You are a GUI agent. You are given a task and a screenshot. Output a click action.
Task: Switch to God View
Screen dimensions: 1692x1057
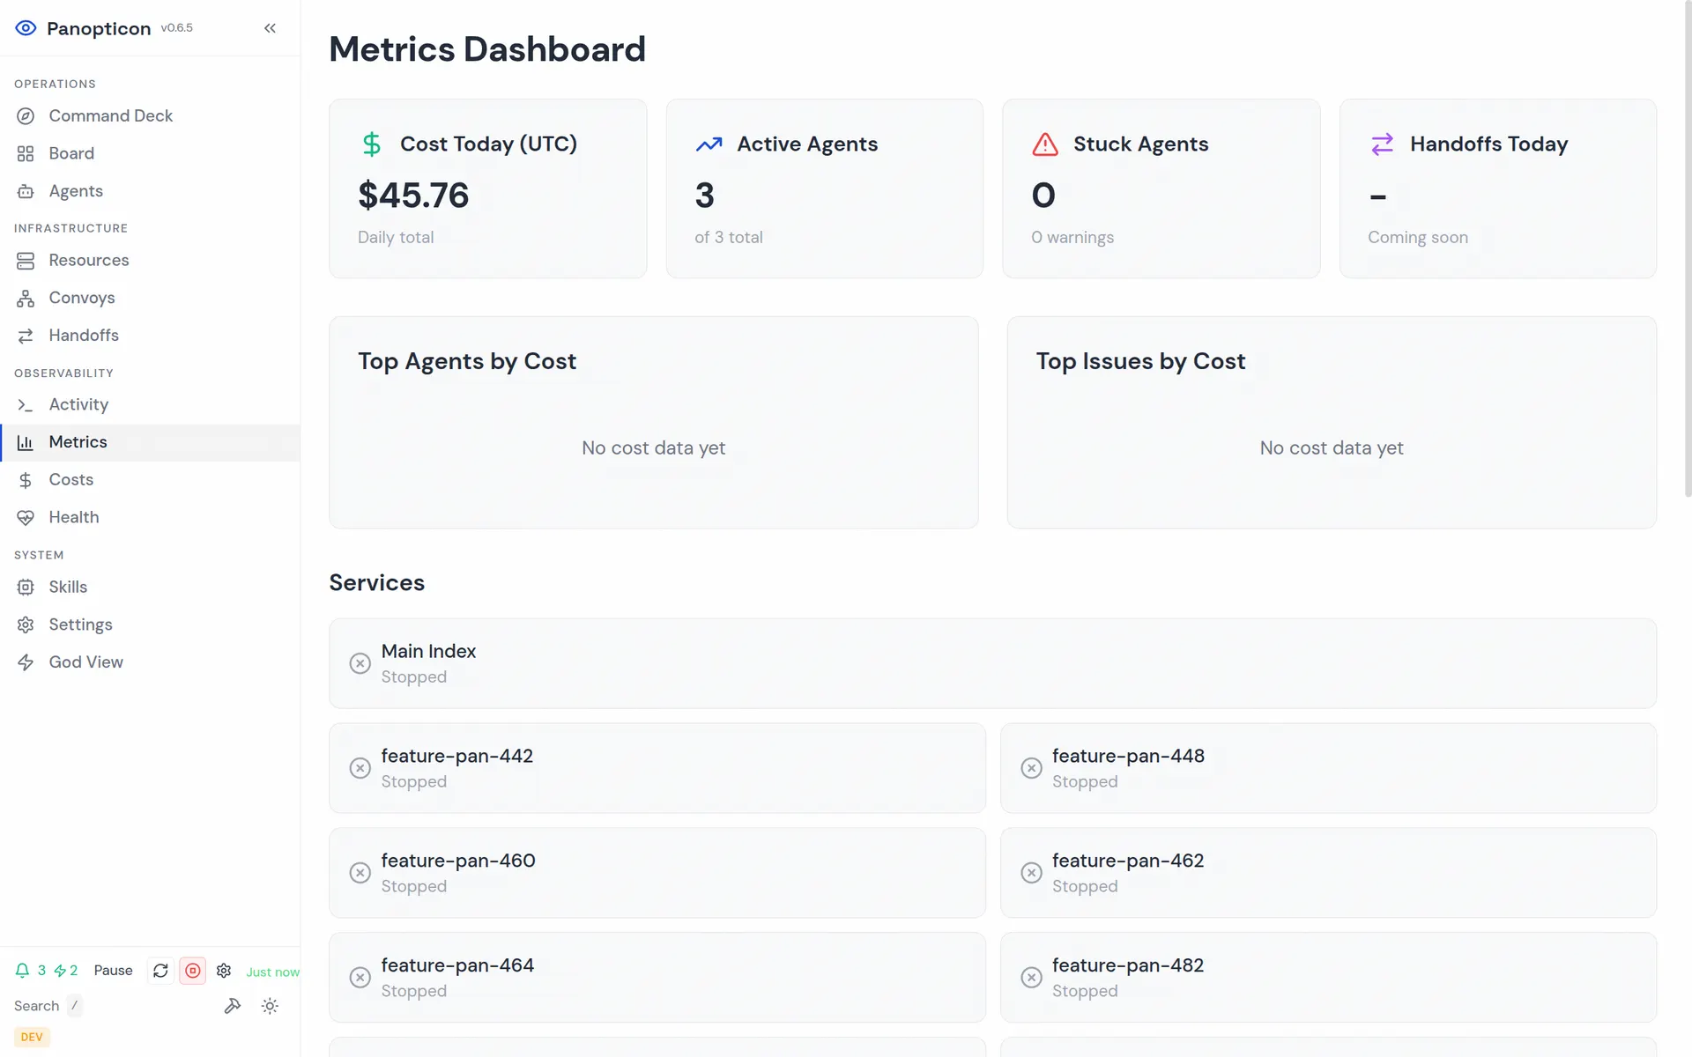(150, 662)
